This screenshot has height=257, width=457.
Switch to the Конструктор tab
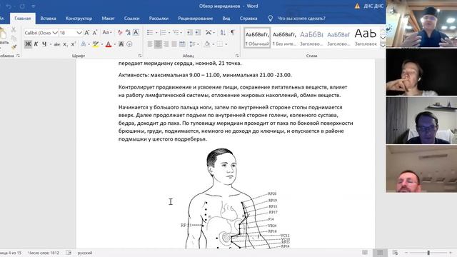pyautogui.click(x=79, y=19)
